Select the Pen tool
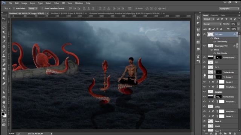Screen dimensions: 241x135 (x=4, y=83)
